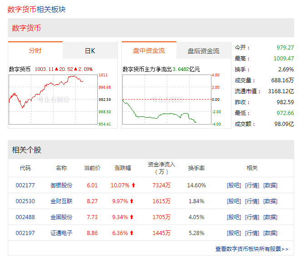Open [行情] for 证通电子 row
This screenshot has height=260, width=301.
coord(252,233)
